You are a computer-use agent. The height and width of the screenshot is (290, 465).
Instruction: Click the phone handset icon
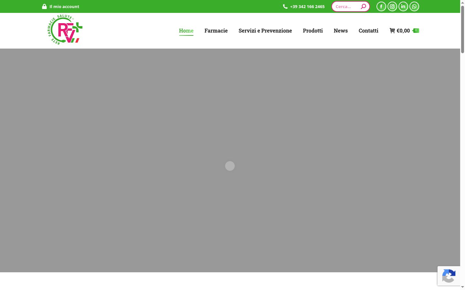(285, 6)
